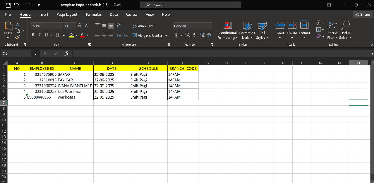Click the Insert cells button
This screenshot has width=374, height=183.
click(x=280, y=30)
